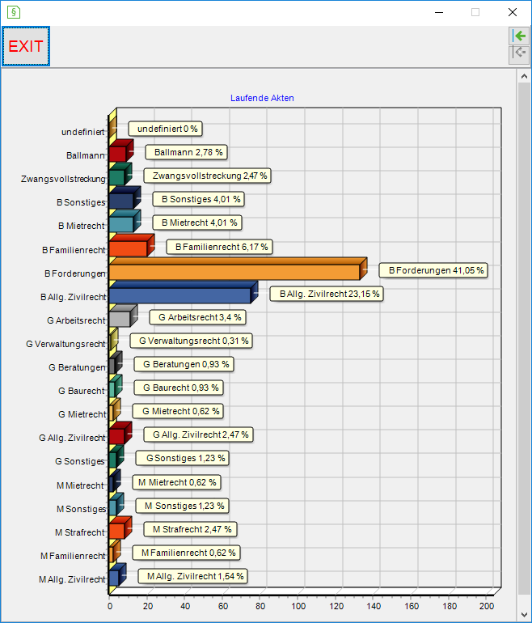Screen dimensions: 532x623
Task: Click the 'B Forderungen 41,05 %' label
Action: pos(433,270)
